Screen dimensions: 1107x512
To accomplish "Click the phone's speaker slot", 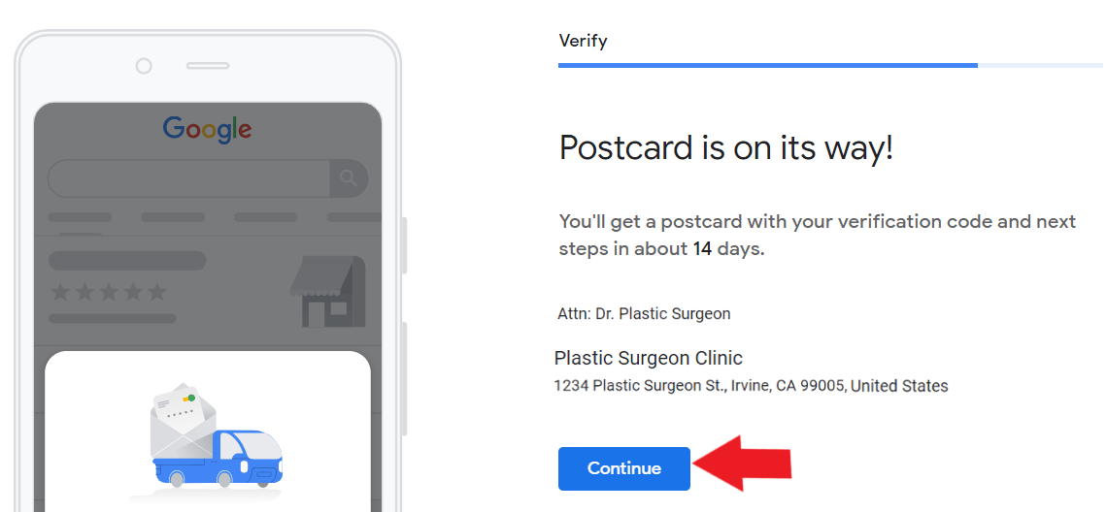I will pyautogui.click(x=207, y=66).
